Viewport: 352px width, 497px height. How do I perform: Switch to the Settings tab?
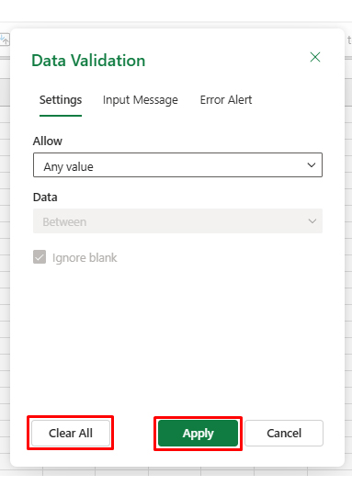(x=61, y=100)
